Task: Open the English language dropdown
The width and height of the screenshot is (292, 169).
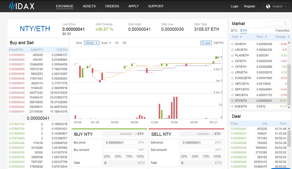Action: coord(276,6)
